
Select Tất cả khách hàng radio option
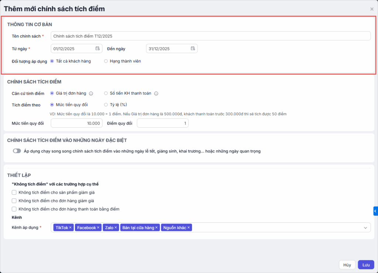(x=52, y=61)
